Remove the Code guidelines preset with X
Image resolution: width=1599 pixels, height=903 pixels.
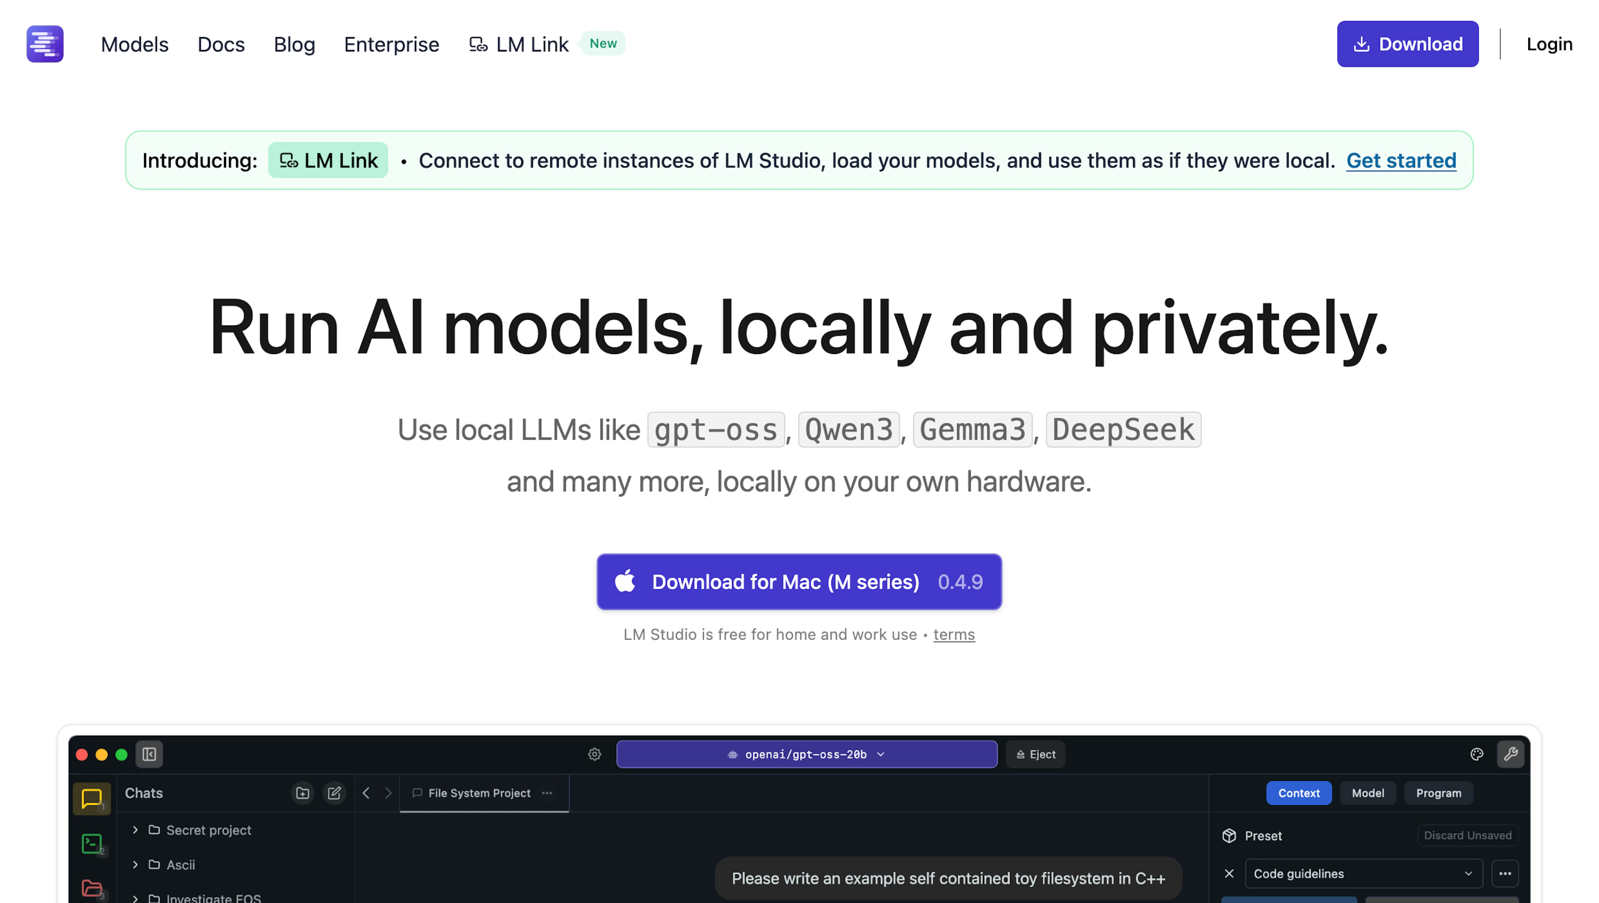pos(1228,873)
